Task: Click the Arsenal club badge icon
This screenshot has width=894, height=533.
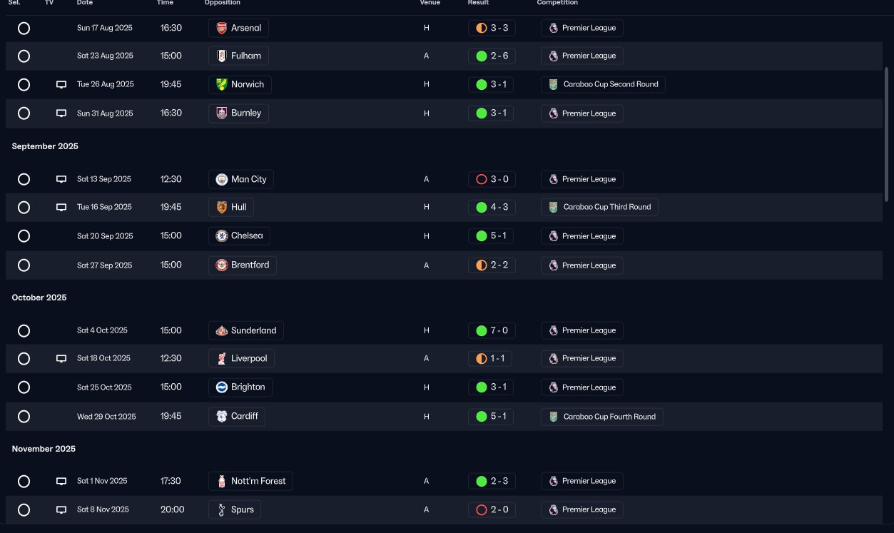Action: coord(221,28)
